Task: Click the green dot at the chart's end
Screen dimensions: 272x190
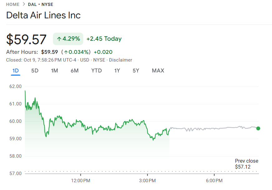Action: [258, 128]
